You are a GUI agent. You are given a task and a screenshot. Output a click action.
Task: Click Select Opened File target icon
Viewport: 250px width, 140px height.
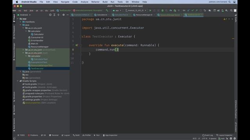tap(50, 15)
